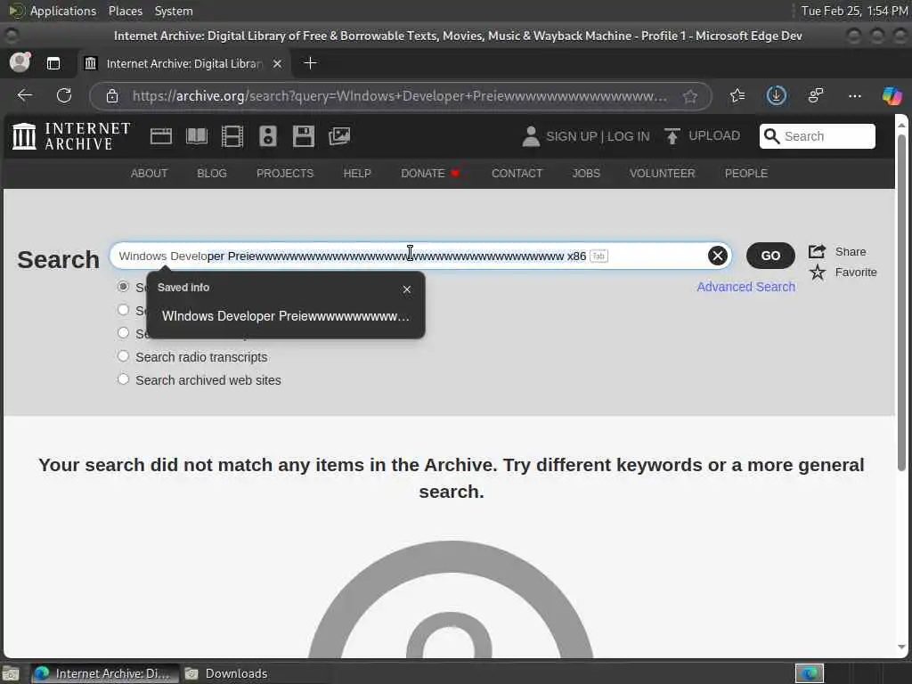Open the JOBS menu item
Screen dimensions: 912x684
(x=586, y=174)
